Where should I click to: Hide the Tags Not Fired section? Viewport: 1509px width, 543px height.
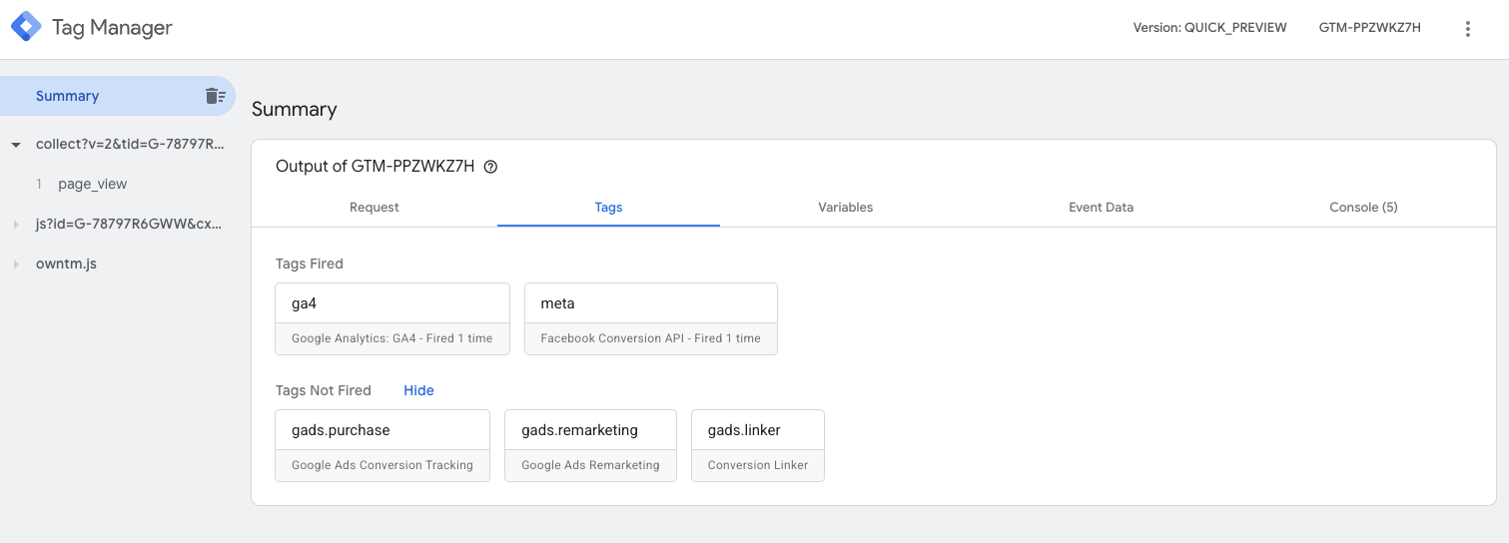tap(418, 390)
